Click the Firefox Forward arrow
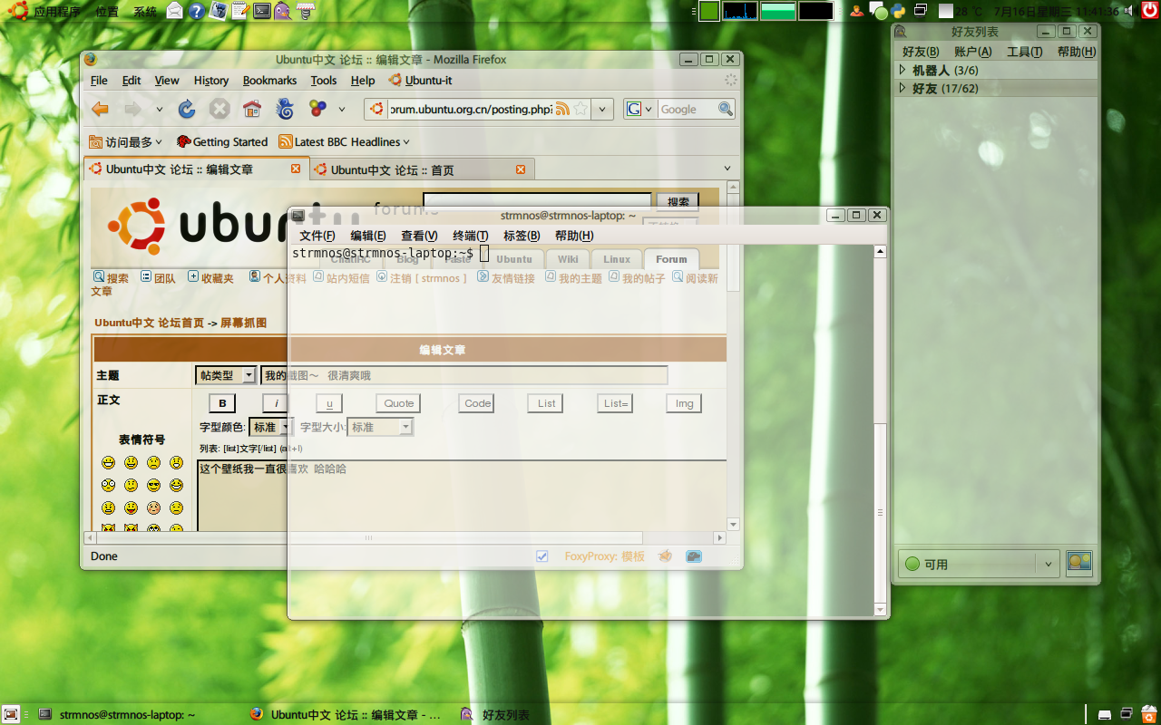The height and width of the screenshot is (725, 1161). [x=132, y=109]
